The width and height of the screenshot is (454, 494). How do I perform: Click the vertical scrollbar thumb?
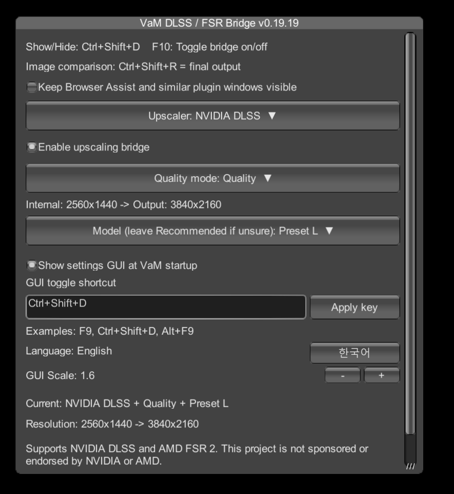coord(410,234)
